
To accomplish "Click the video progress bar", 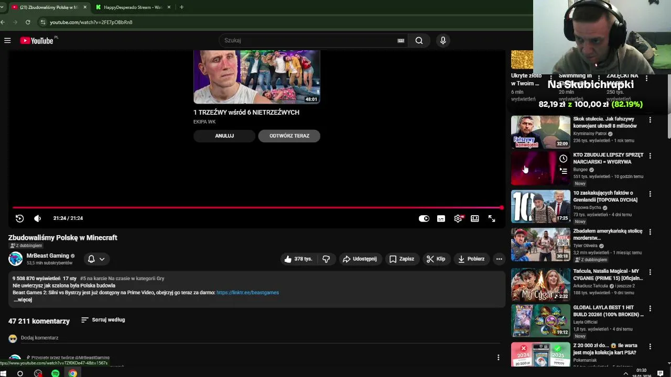I will coord(257,208).
